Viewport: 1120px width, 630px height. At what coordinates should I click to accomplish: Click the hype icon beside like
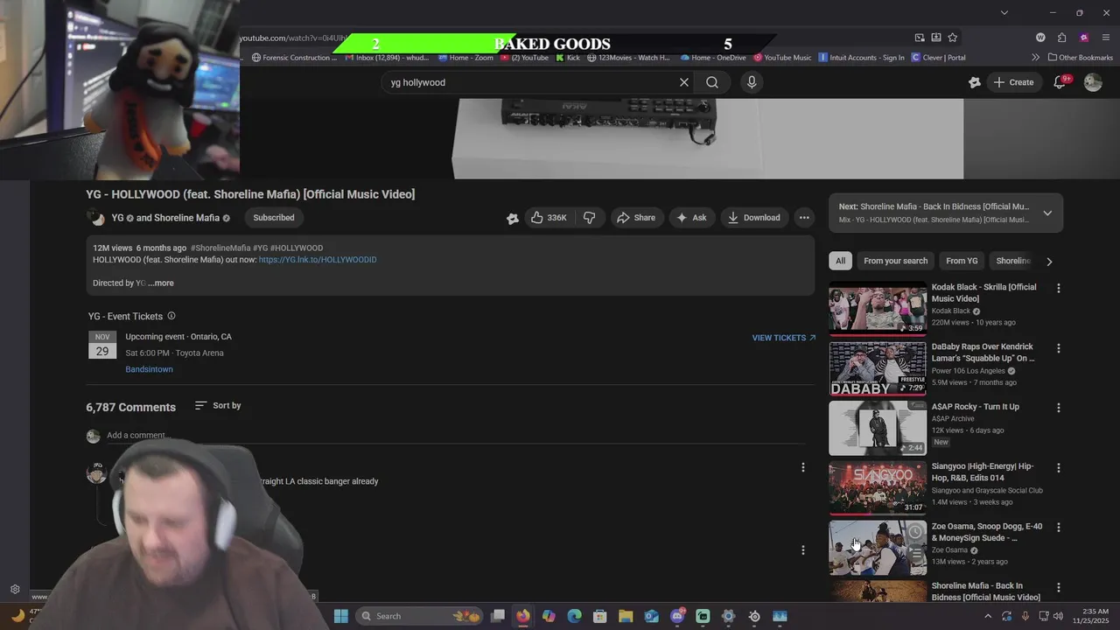[x=513, y=219]
